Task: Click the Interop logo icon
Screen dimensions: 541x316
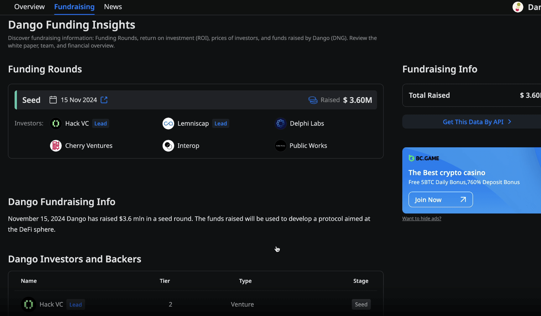Action: point(168,146)
